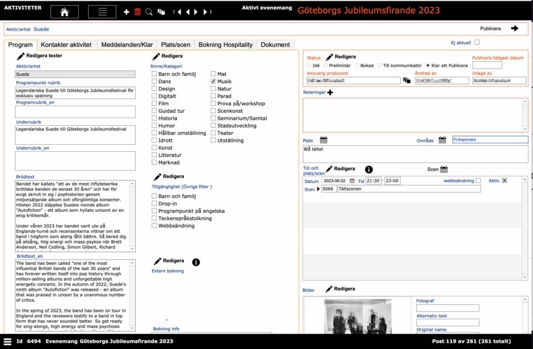Click the Programrubrik_en input field
Viewport: 533px width, 349px height.
click(75, 112)
